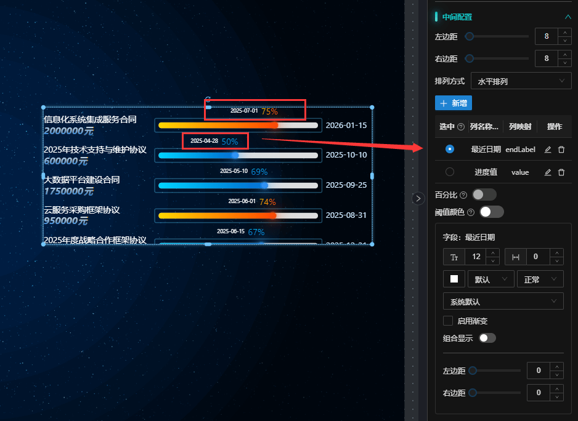Turn on the 百分比 switch
Image resolution: width=578 pixels, height=421 pixels.
pos(484,195)
